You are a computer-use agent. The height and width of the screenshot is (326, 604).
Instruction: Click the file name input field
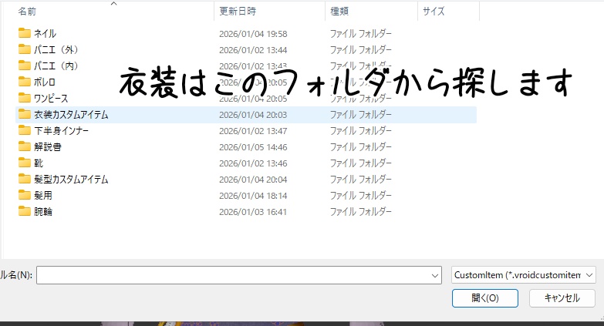pos(239,275)
